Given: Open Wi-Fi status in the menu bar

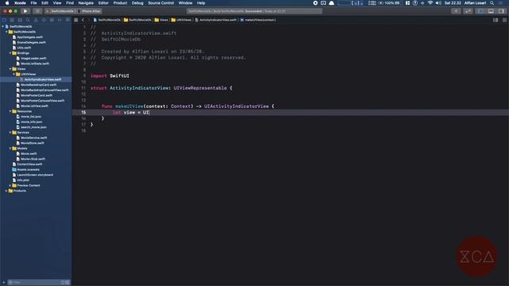Looking at the screenshot, I should pos(430,3).
